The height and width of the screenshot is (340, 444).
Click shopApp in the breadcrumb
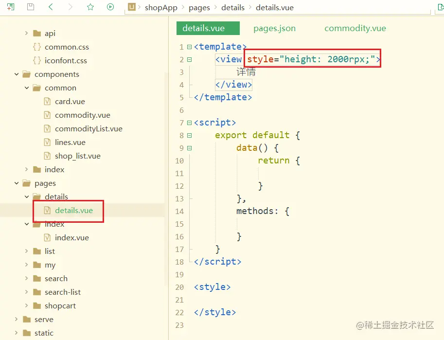click(x=161, y=8)
